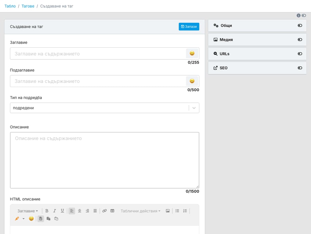Open the emoji picker for the Подзаглавие field

[x=192, y=81]
